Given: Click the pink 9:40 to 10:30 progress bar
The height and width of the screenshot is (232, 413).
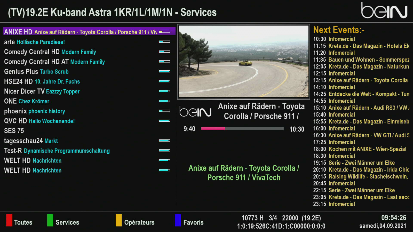Looking at the screenshot, I should click(x=242, y=129).
